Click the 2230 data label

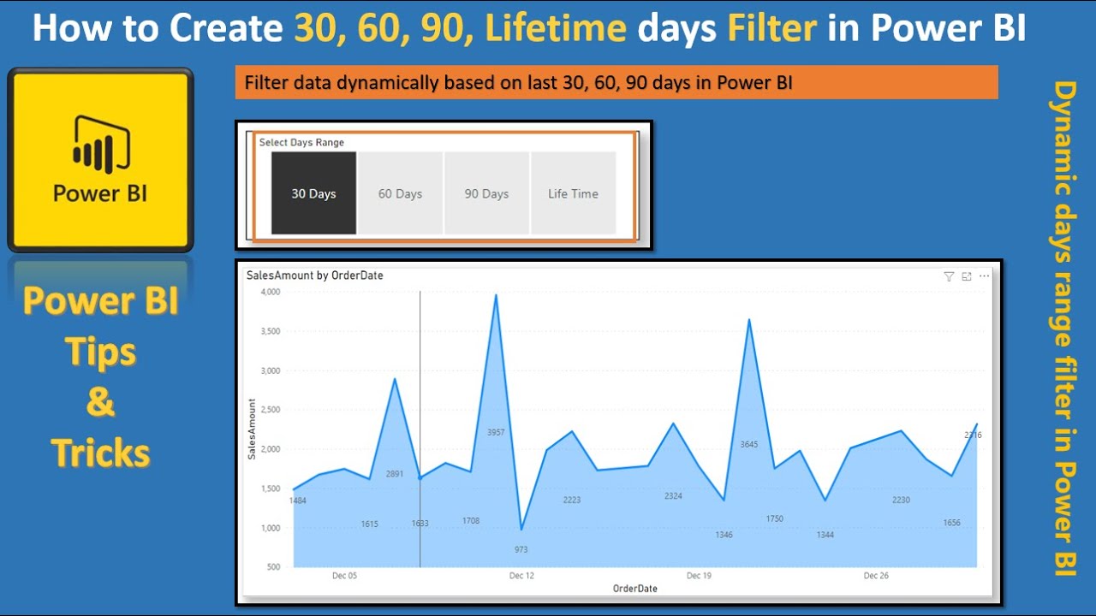click(901, 500)
